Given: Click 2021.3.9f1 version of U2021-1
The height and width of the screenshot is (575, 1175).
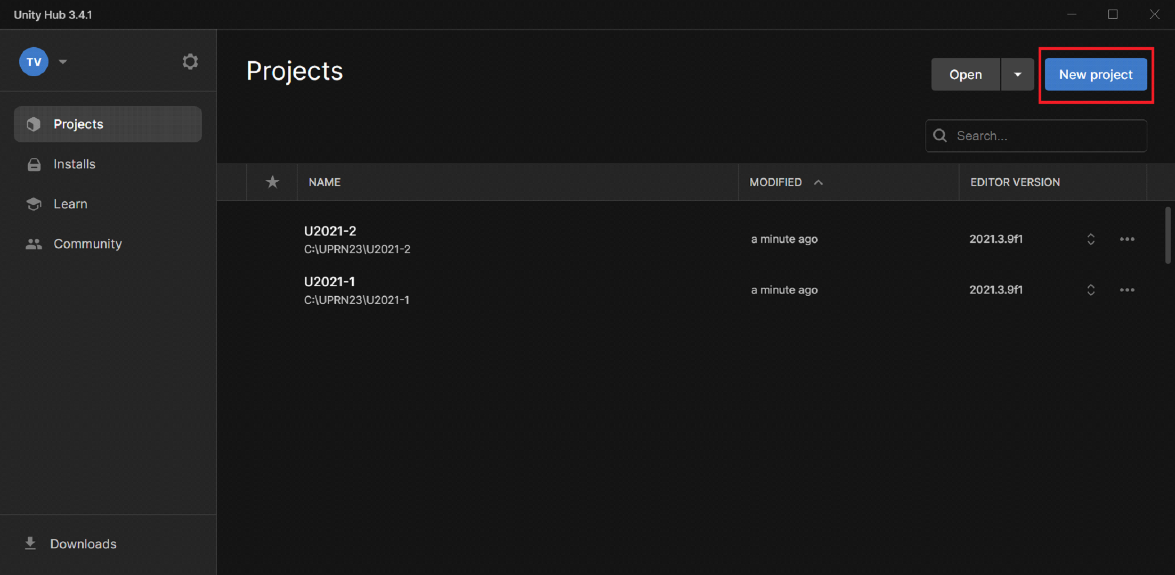Looking at the screenshot, I should 996,290.
